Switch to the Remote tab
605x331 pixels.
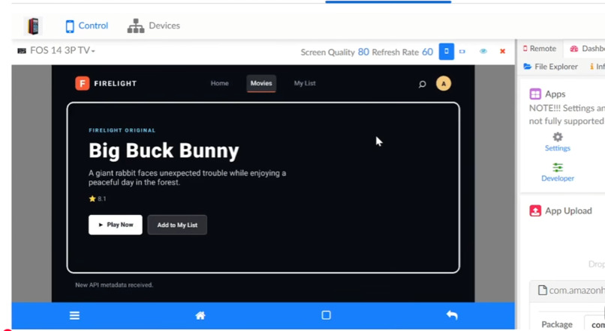coord(540,49)
